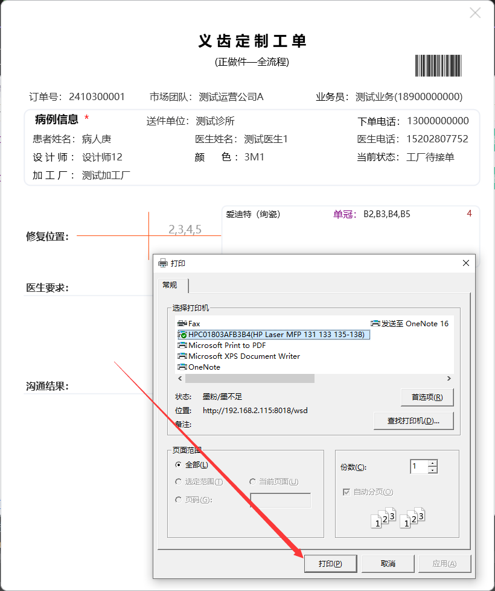Increase copies count with up arrow
495x591 pixels.
[x=432, y=463]
